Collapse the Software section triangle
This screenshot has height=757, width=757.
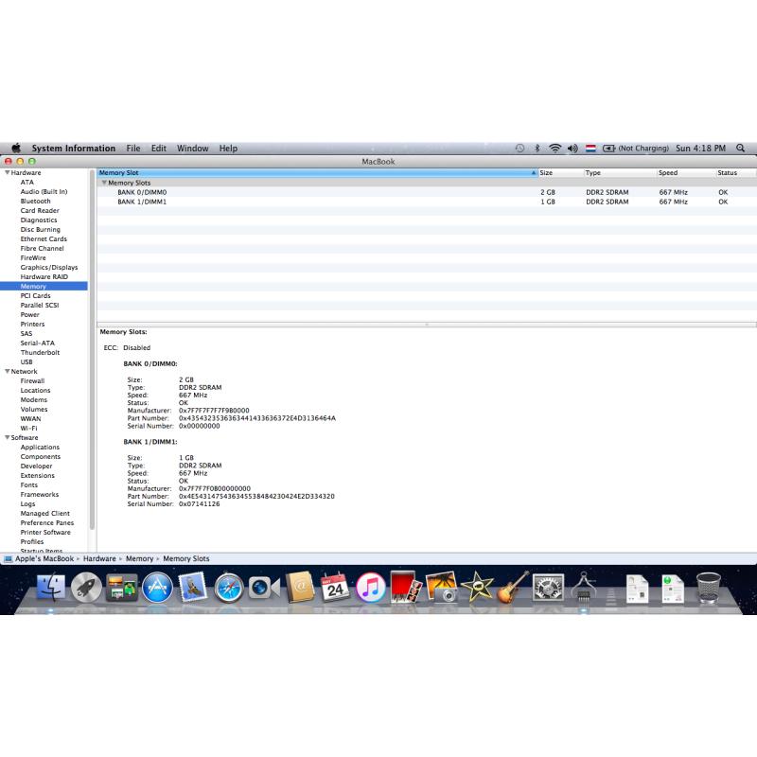(8, 437)
